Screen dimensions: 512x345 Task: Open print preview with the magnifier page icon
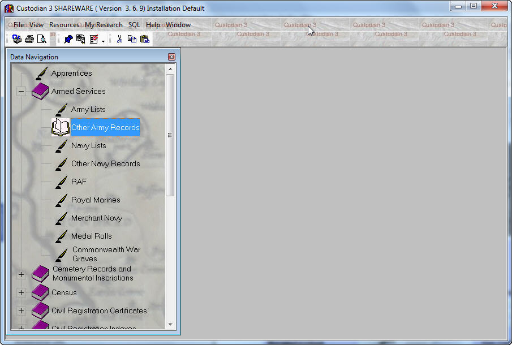41,39
